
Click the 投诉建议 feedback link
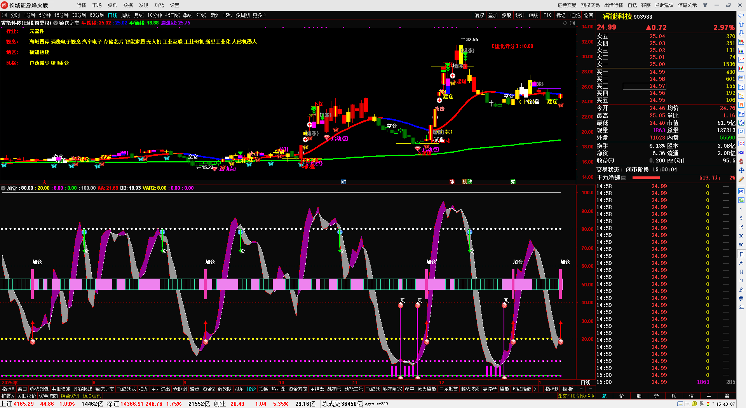click(x=664, y=5)
